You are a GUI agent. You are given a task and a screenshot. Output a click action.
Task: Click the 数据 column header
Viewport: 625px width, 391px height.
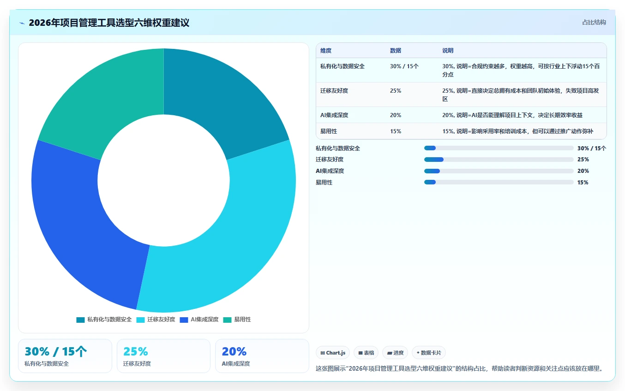(x=396, y=51)
